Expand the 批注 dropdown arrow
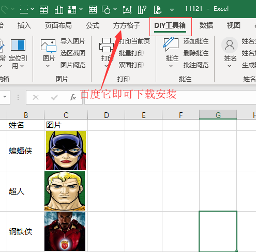This screenshot has width=256, height=252. 171,66
